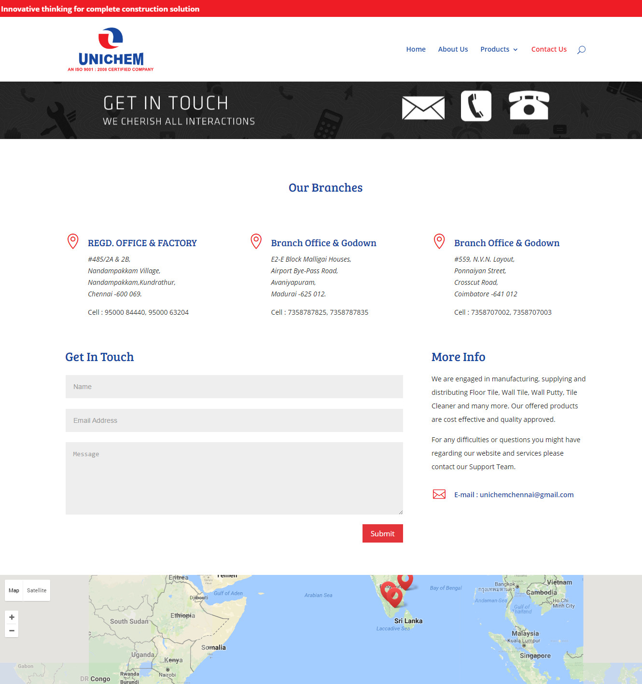Click the Ethiopia label on the map
This screenshot has height=684, width=642.
tap(182, 615)
